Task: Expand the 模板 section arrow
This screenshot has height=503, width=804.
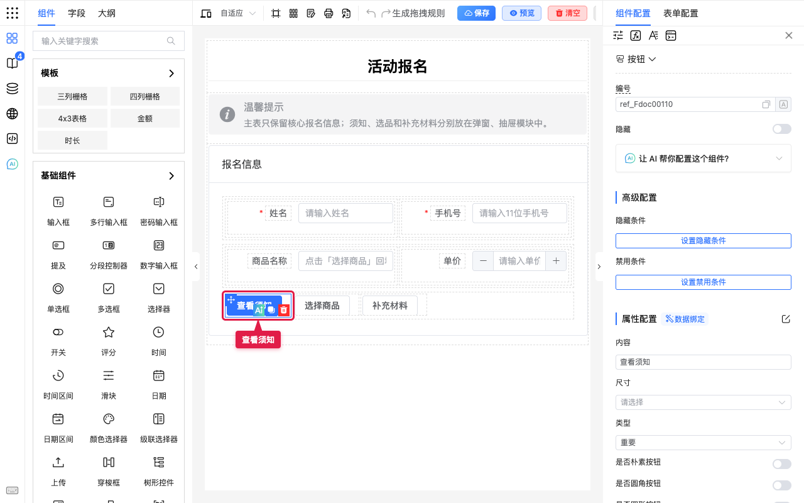Action: [x=171, y=74]
